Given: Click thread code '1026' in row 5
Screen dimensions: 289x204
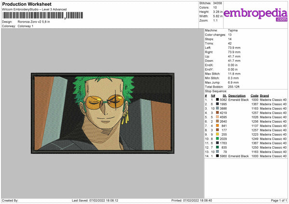Looking at the screenshot, I should tap(255, 117).
